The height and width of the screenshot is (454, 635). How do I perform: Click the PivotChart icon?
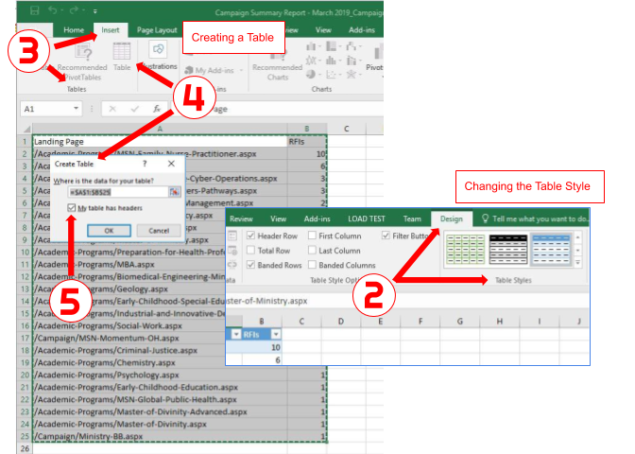(378, 52)
